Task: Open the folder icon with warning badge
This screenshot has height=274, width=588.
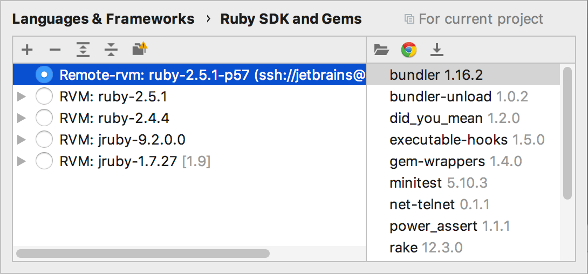Action: [x=140, y=49]
